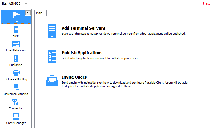Click the Publishing label in sidebar
Screen dimensions: 210x128
point(16,65)
